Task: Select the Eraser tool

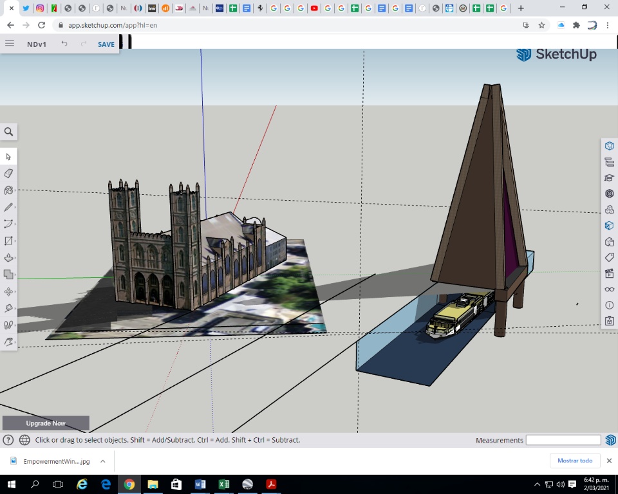Action: 8,174
